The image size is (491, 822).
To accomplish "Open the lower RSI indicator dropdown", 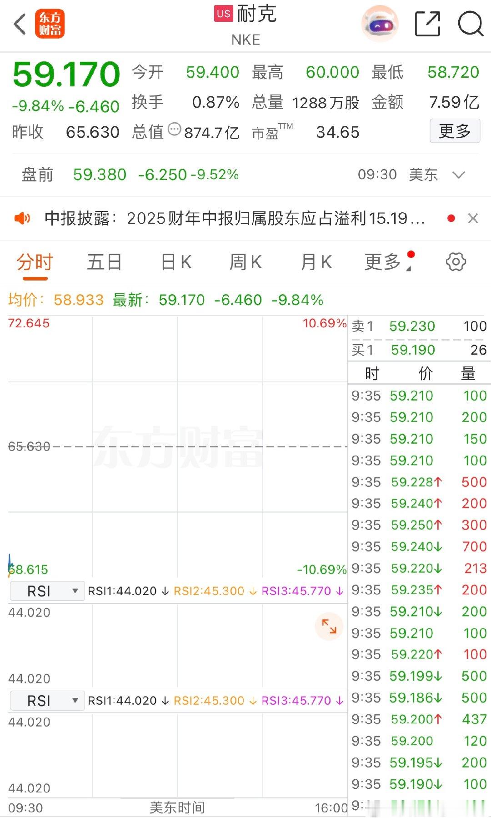I will (47, 701).
